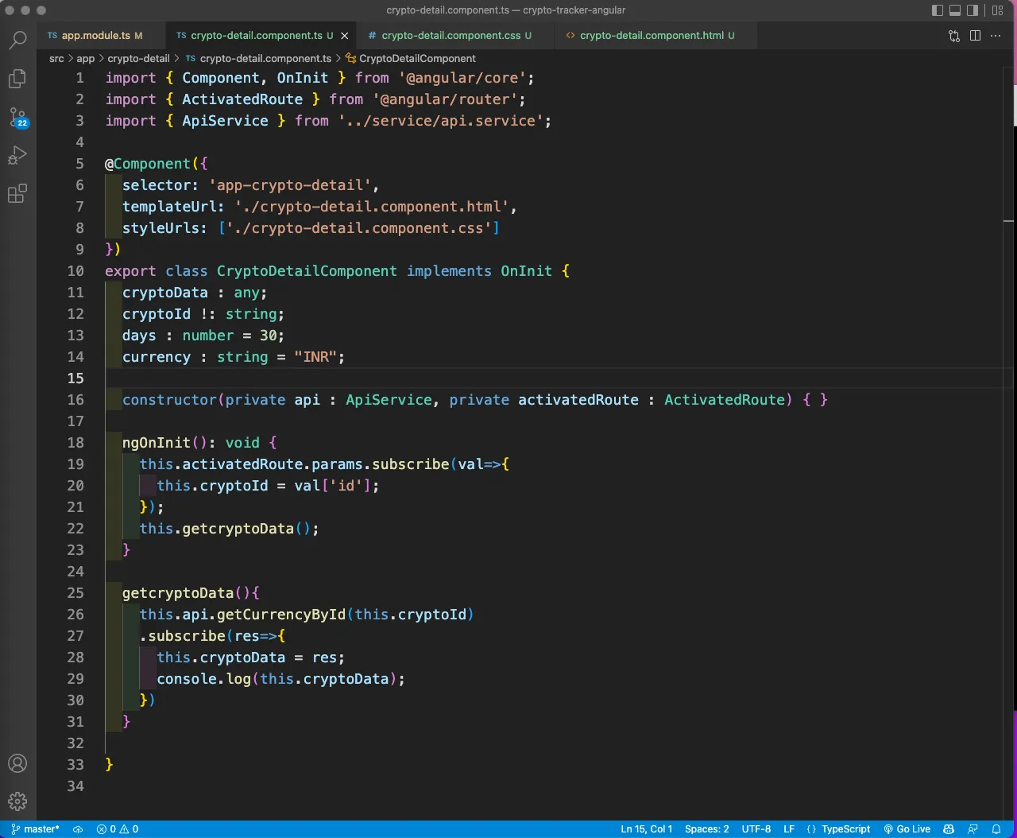
Task: Open the Manage gear menu
Action: coord(17,801)
